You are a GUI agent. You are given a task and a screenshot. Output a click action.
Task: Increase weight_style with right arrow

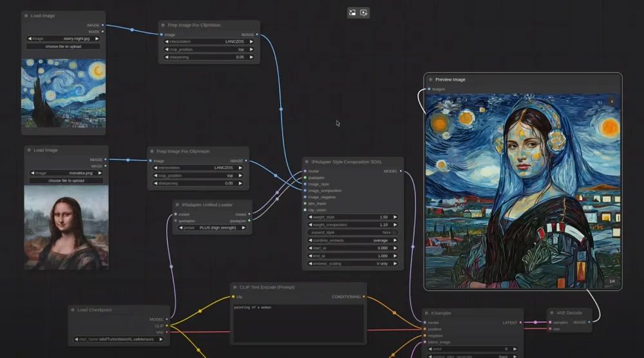395,217
